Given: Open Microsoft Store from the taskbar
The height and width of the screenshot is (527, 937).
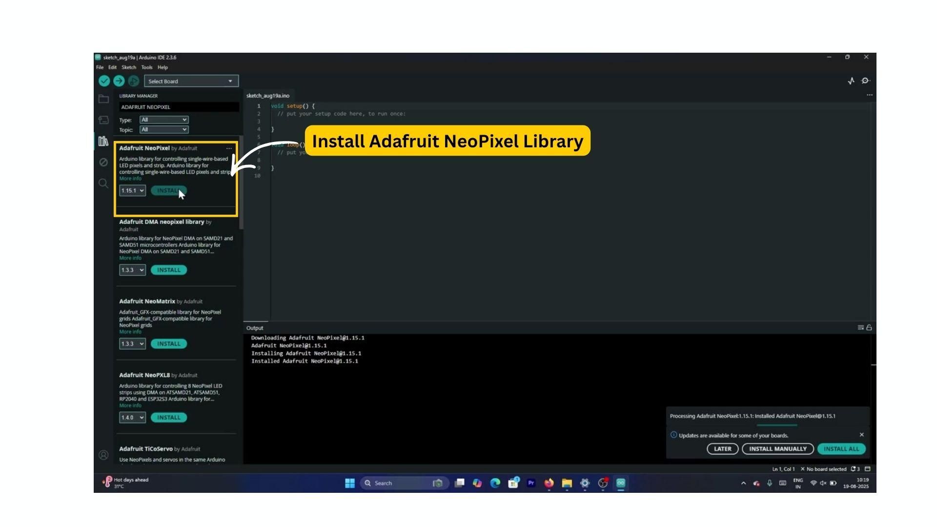Looking at the screenshot, I should [x=513, y=483].
